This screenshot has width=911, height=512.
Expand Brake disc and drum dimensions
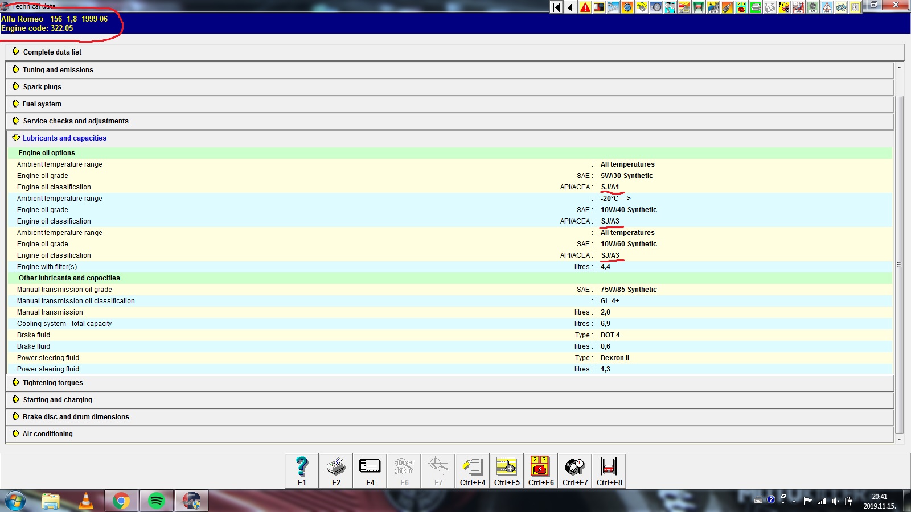[450, 416]
